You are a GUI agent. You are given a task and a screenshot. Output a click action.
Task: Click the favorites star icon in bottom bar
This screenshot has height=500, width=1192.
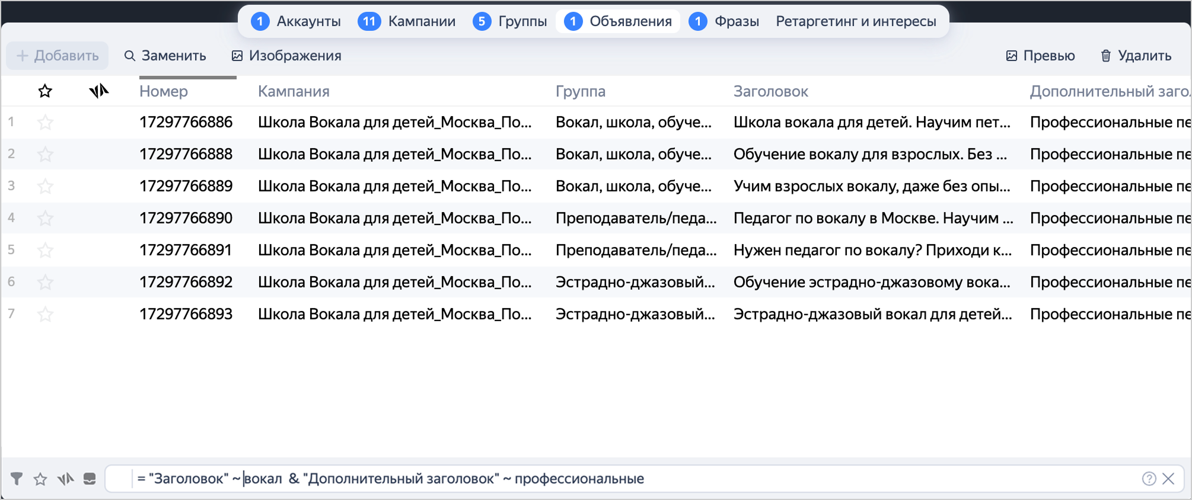click(x=40, y=479)
